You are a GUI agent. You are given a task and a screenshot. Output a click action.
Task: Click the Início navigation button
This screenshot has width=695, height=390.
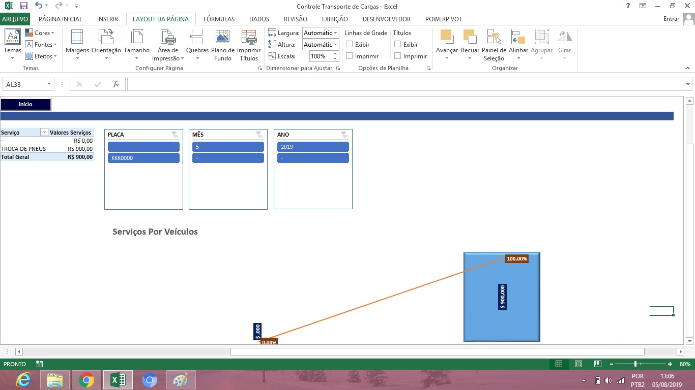[x=25, y=104]
